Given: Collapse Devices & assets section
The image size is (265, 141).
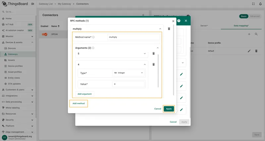Looking at the screenshot, I should 18,43.
